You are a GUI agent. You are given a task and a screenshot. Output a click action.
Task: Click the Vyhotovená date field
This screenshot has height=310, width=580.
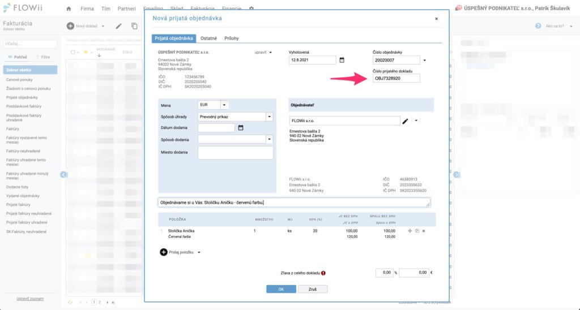313,60
